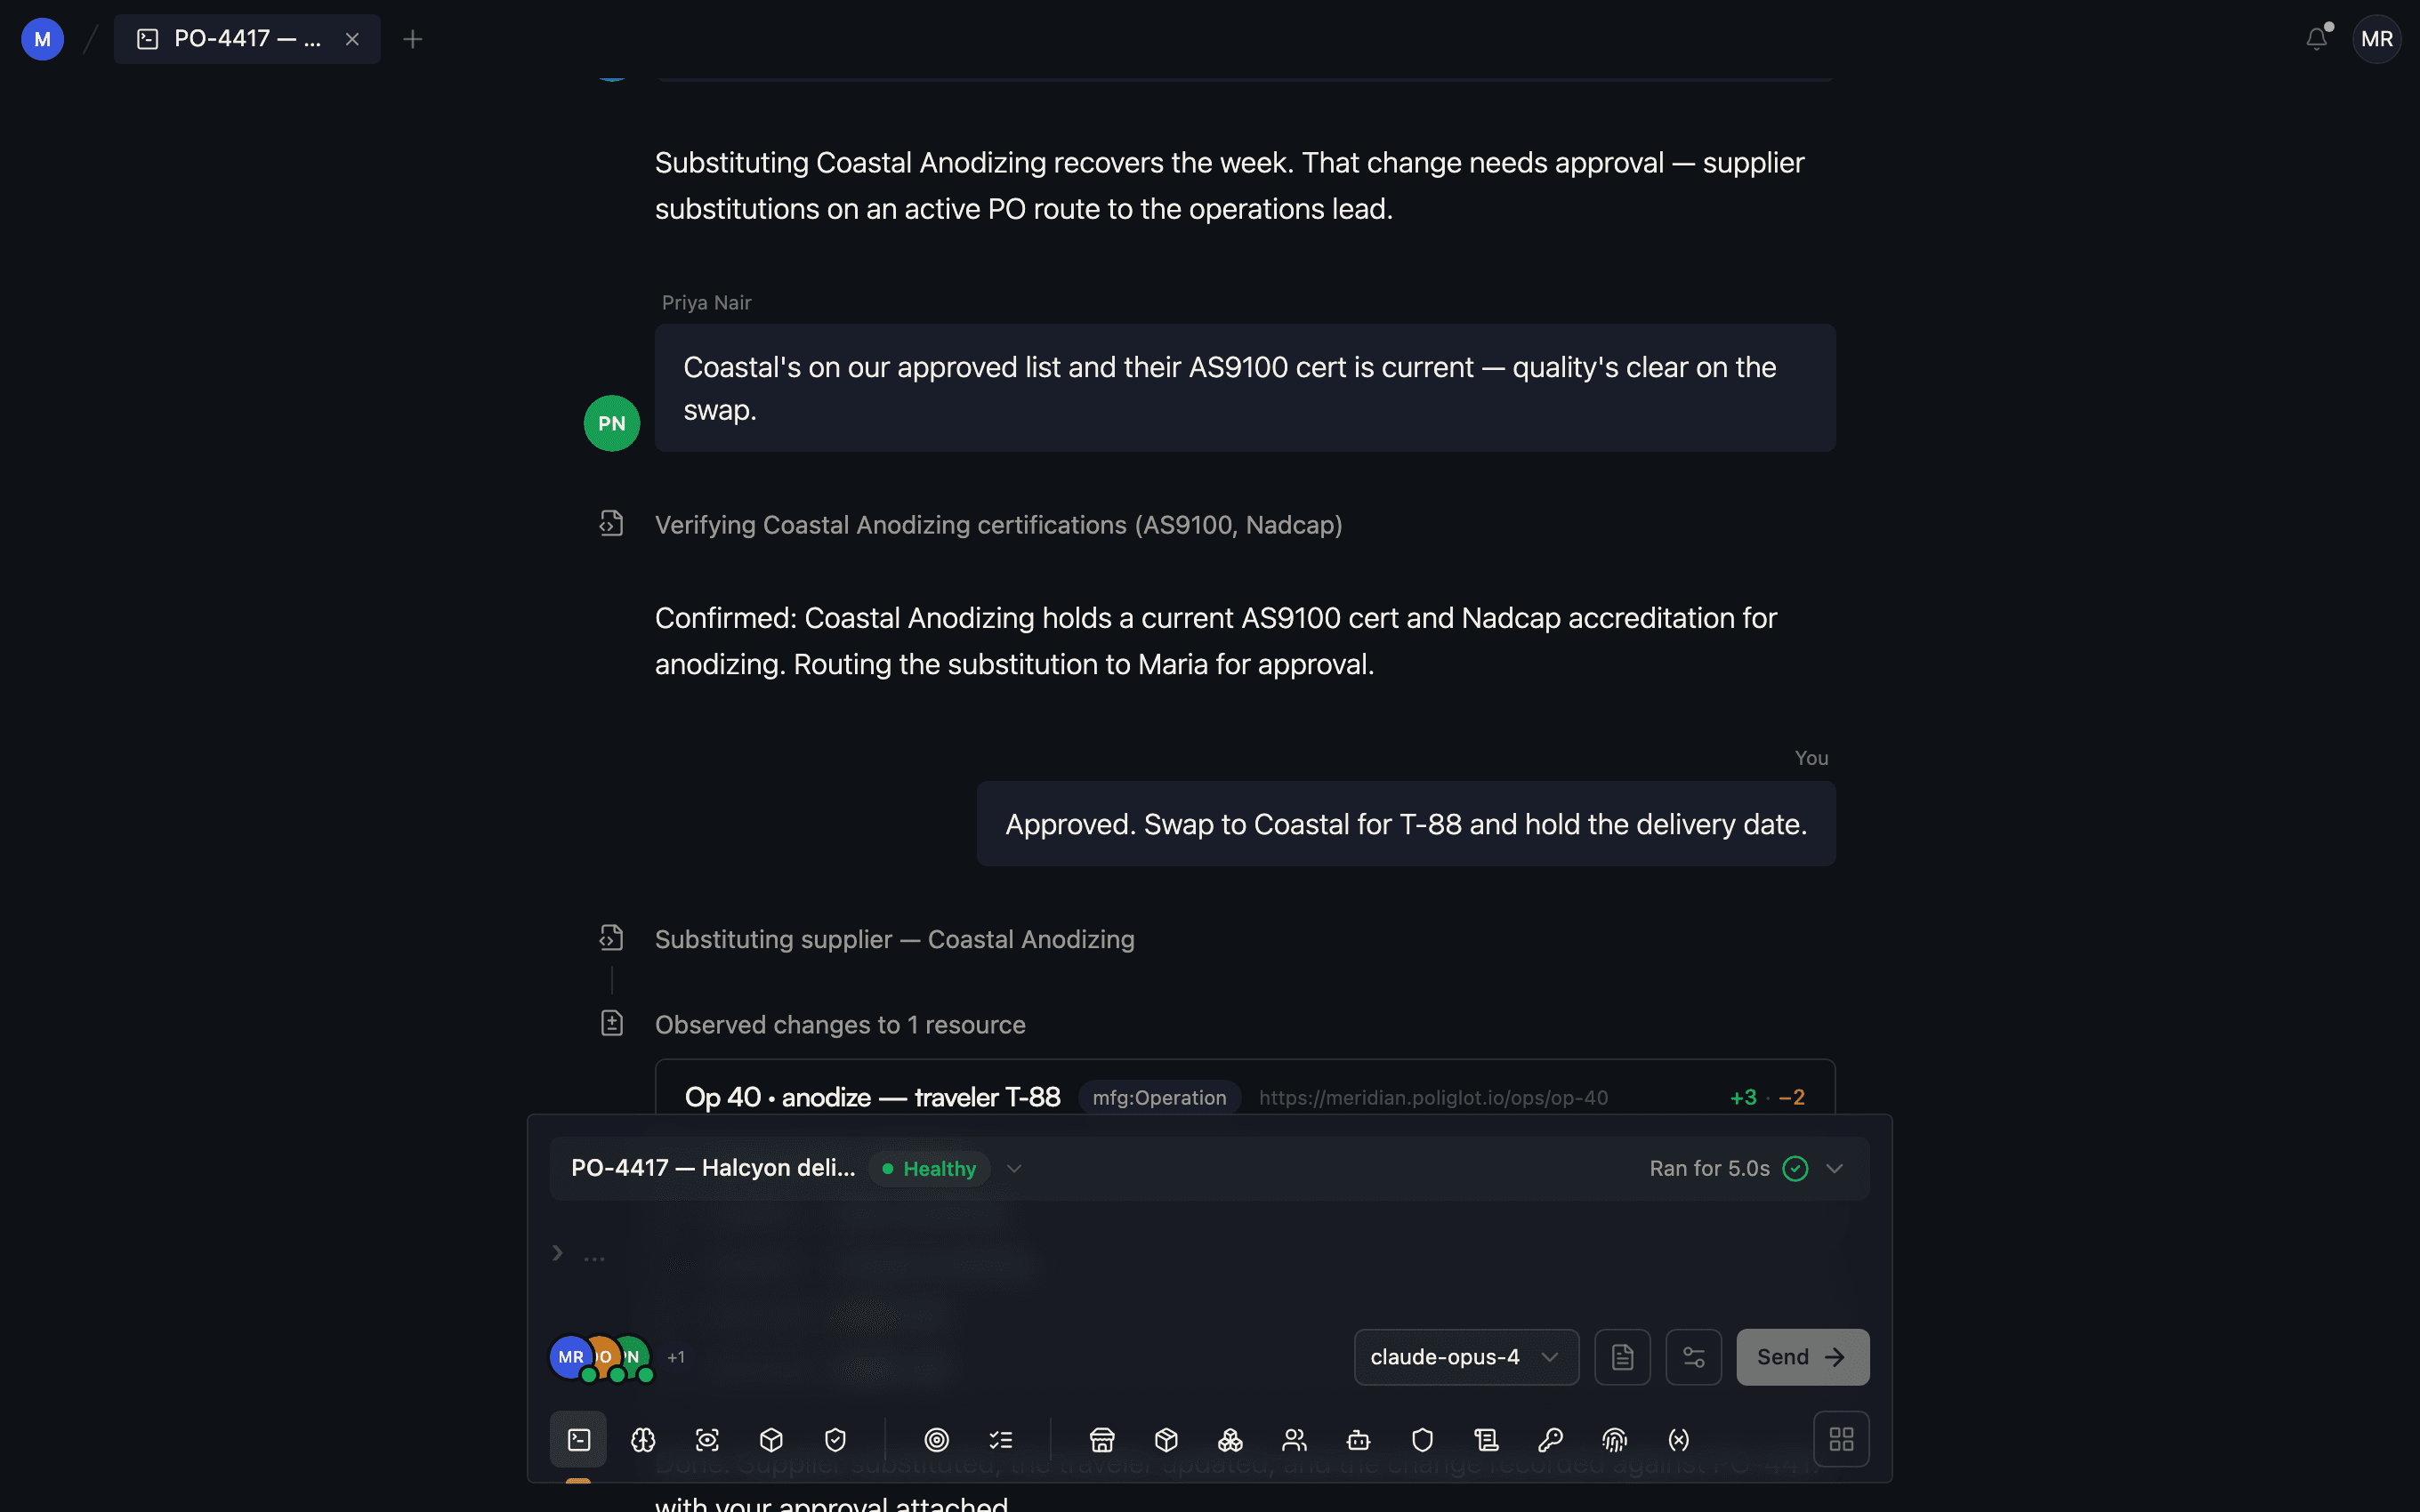
Task: Toggle the settings sliders button beside Send
Action: pyautogui.click(x=1693, y=1357)
